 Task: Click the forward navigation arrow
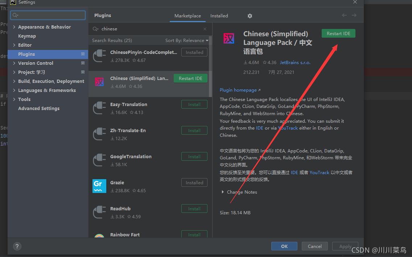pos(354,16)
